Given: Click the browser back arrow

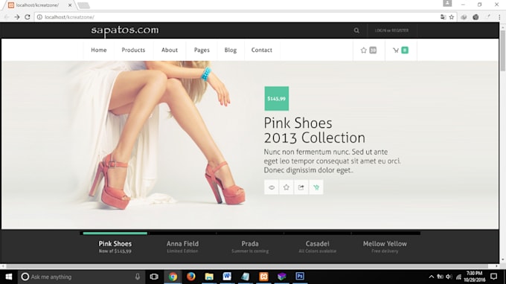Looking at the screenshot, I should [x=7, y=17].
